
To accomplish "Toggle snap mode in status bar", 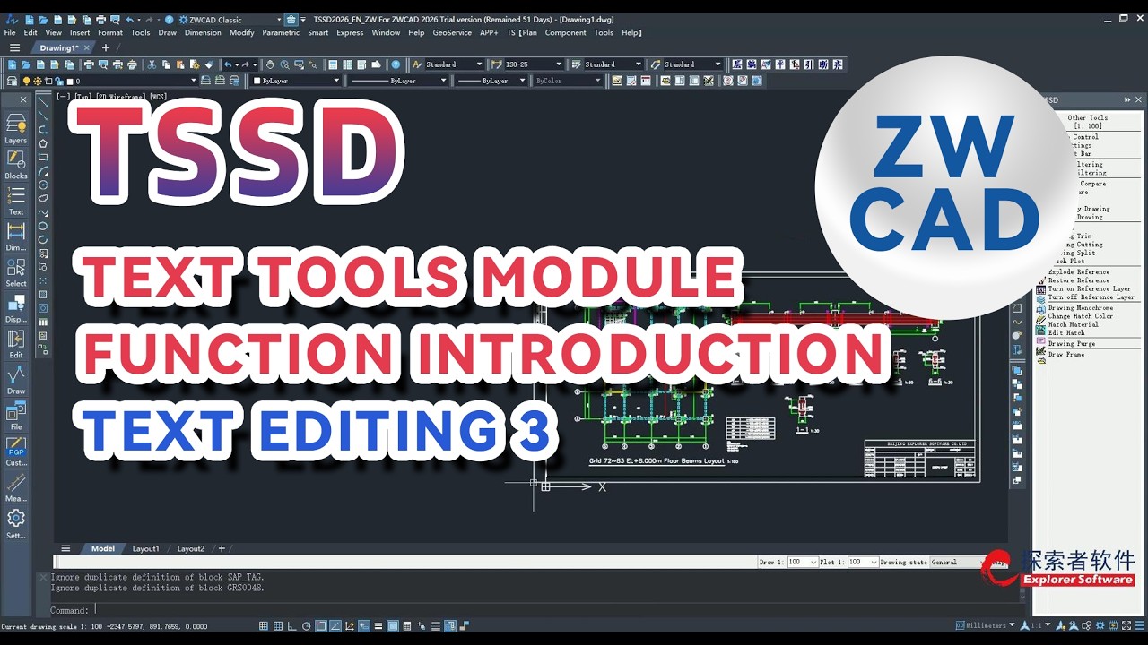I will 264,626.
